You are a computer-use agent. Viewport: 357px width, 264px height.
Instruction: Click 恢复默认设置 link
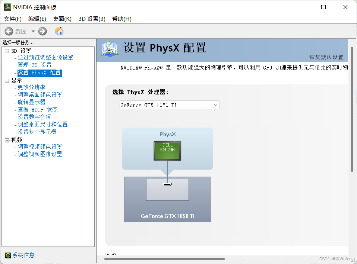coord(326,57)
